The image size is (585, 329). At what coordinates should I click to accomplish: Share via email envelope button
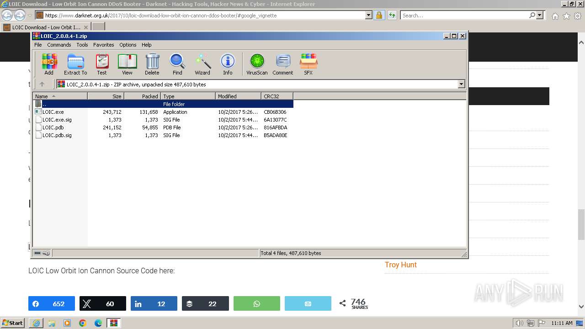(308, 303)
